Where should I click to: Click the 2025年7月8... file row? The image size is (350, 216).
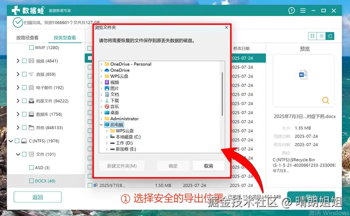176,185
